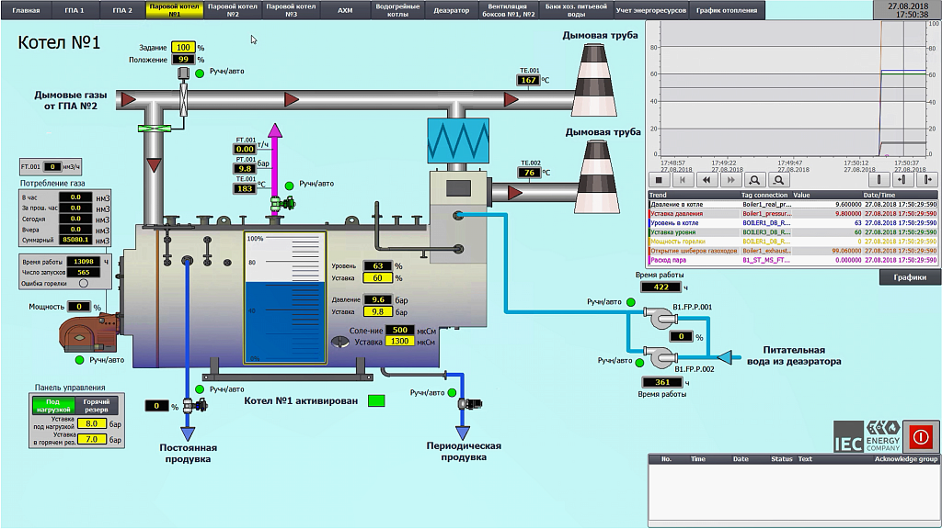Screen dimensions: 942x529
Task: Select the burner unit icon
Action: tap(88, 332)
